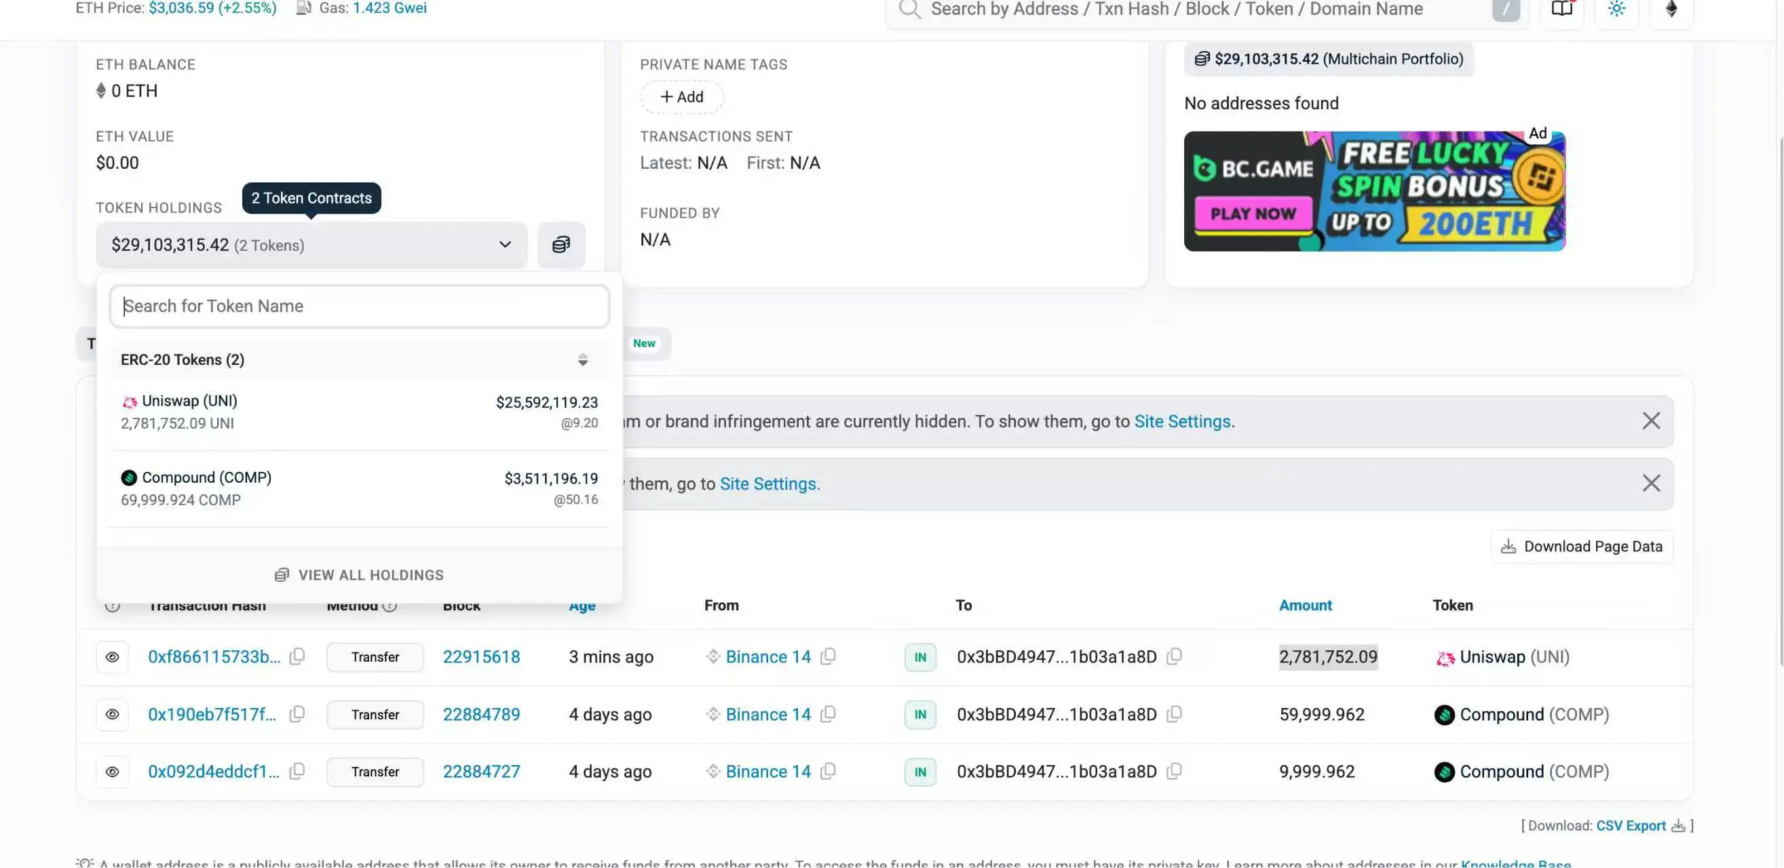The width and height of the screenshot is (1784, 868).
Task: Click inside the Search for Token Name field
Action: pyautogui.click(x=359, y=306)
